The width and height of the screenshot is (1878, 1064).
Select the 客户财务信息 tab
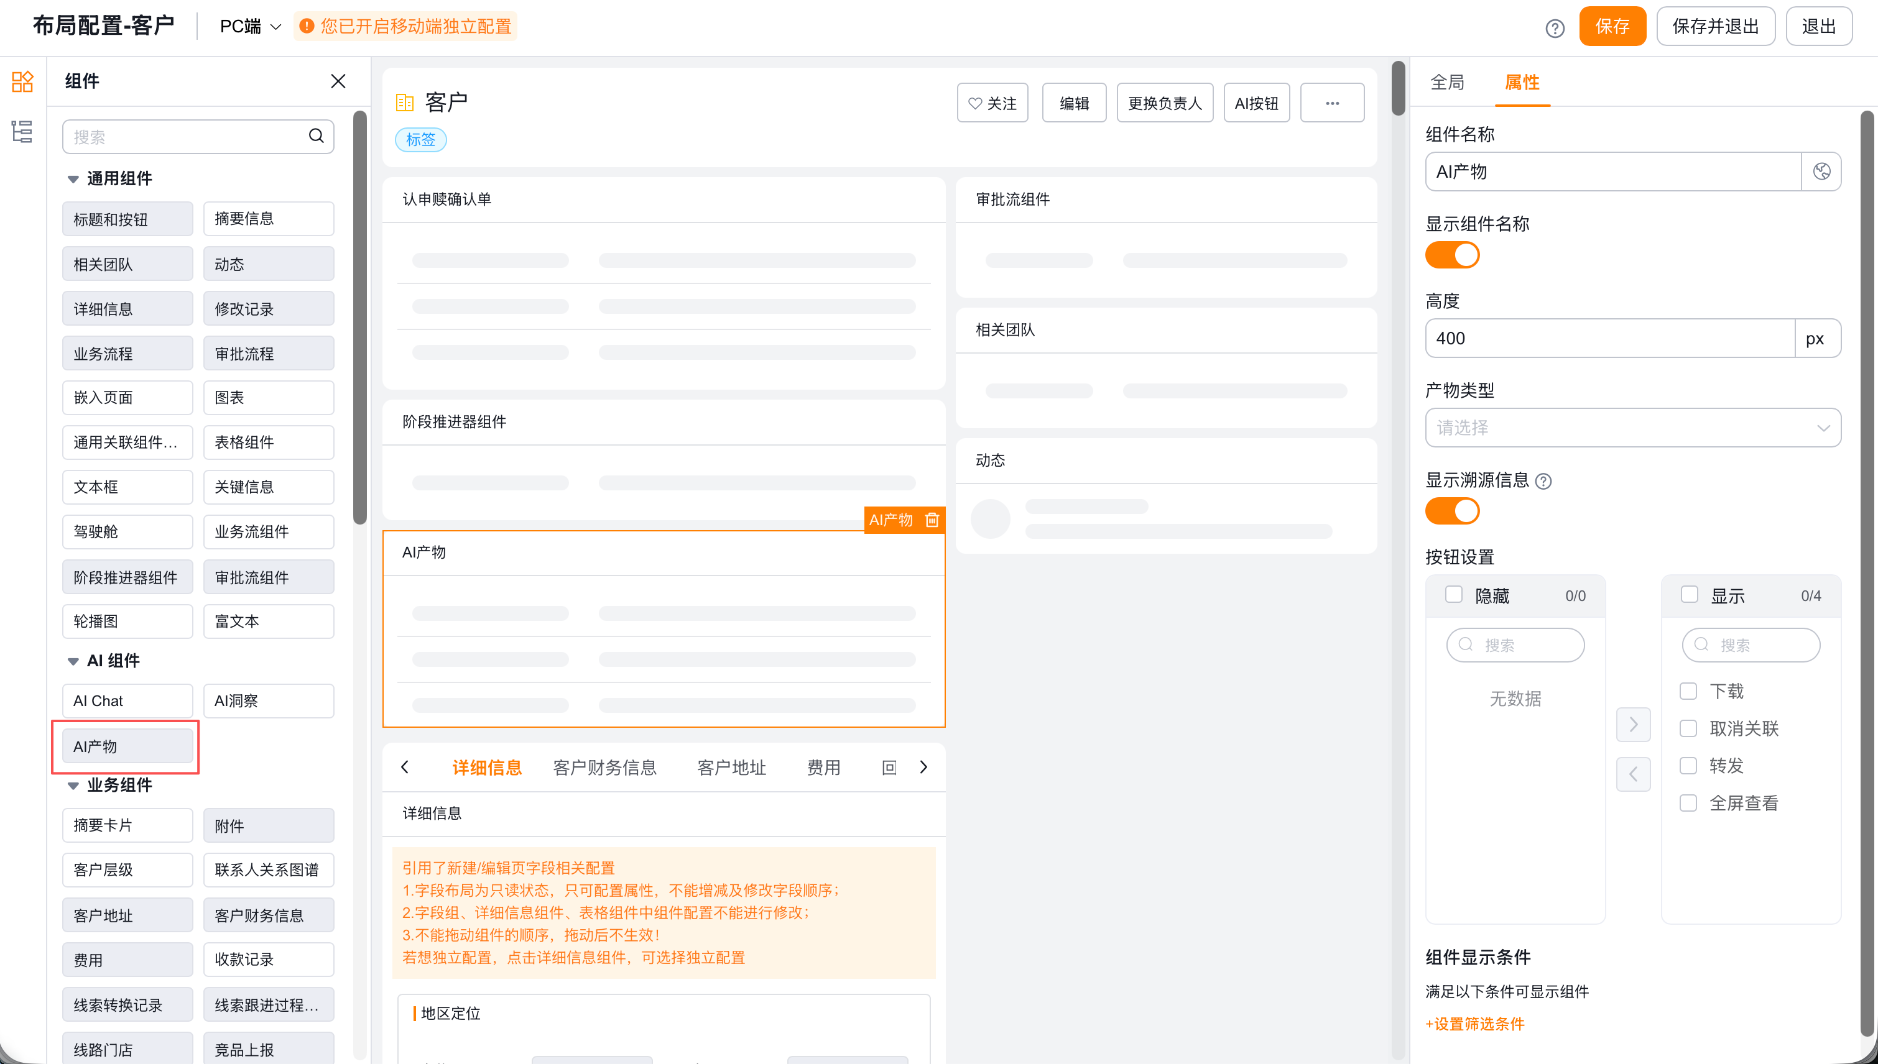coord(604,768)
